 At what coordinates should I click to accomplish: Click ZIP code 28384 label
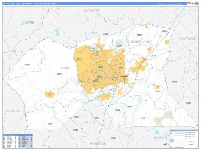[x=114, y=138]
